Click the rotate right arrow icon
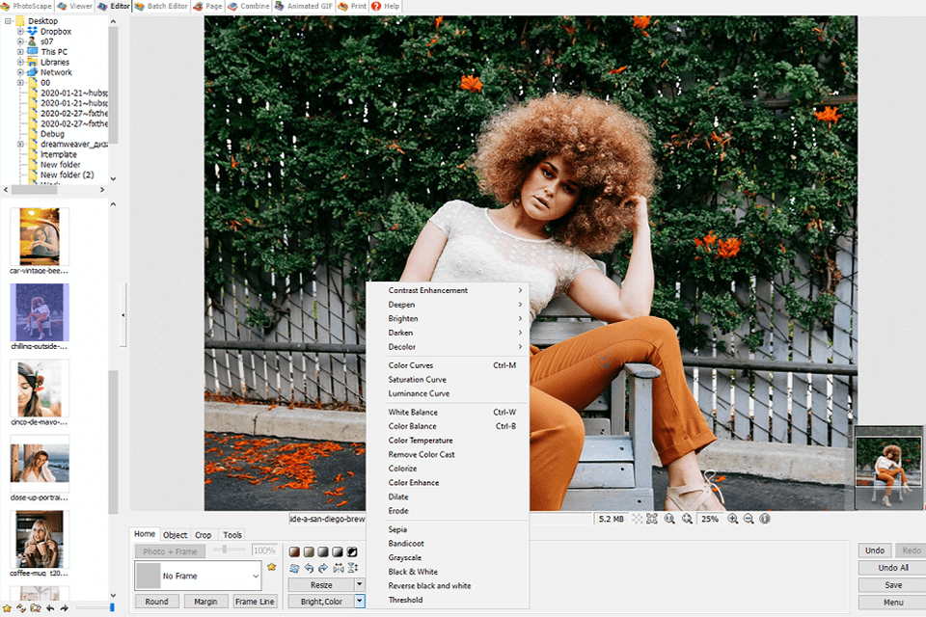This screenshot has height=617, width=926. coord(323,569)
